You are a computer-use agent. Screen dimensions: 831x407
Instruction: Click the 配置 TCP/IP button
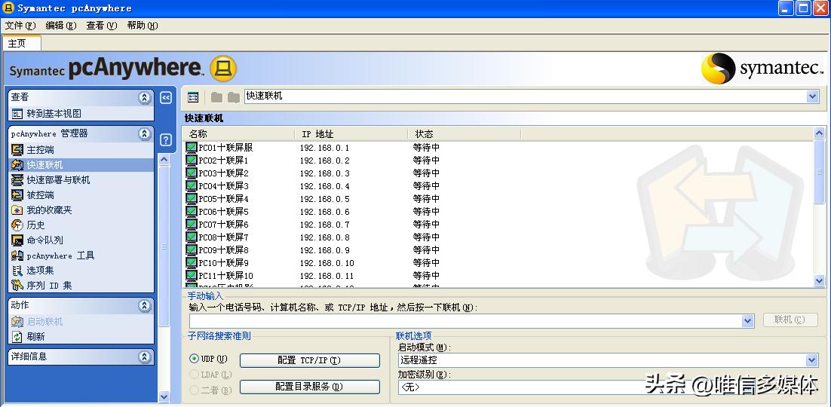pos(309,361)
